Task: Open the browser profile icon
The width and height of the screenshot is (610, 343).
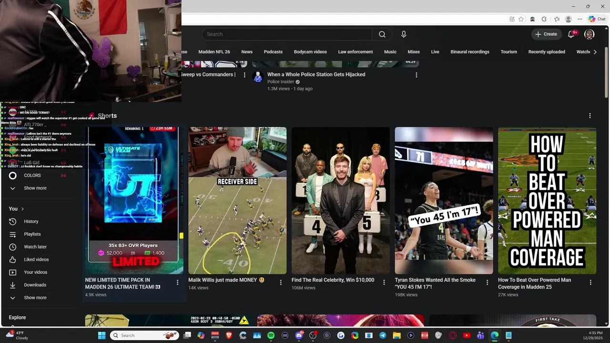Action: point(568,19)
